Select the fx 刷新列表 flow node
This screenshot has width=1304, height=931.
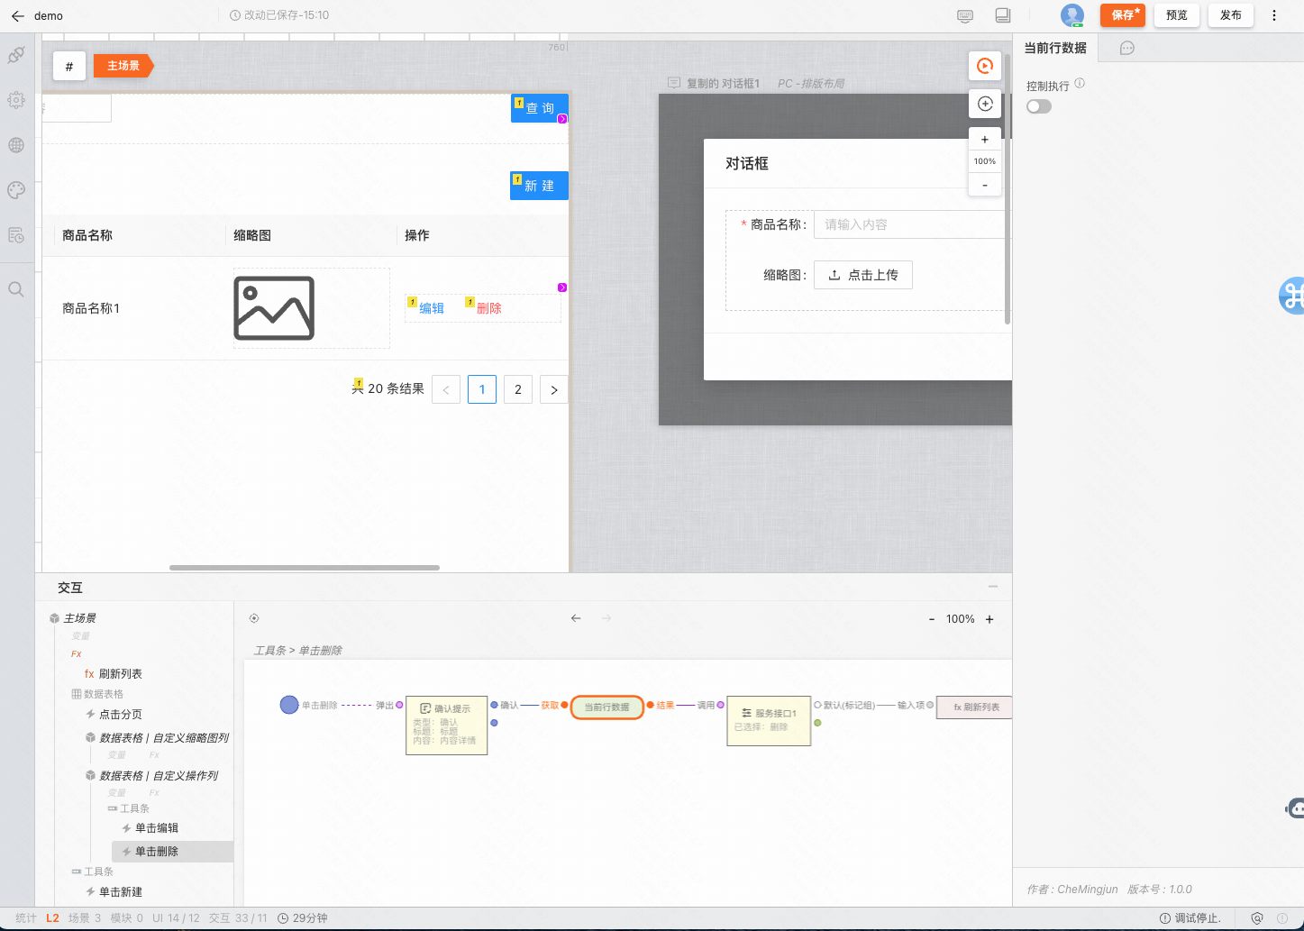click(x=974, y=707)
